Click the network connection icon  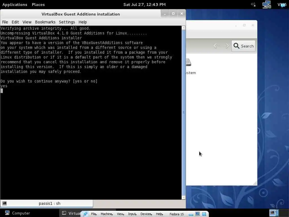pyautogui.click(x=266, y=5)
